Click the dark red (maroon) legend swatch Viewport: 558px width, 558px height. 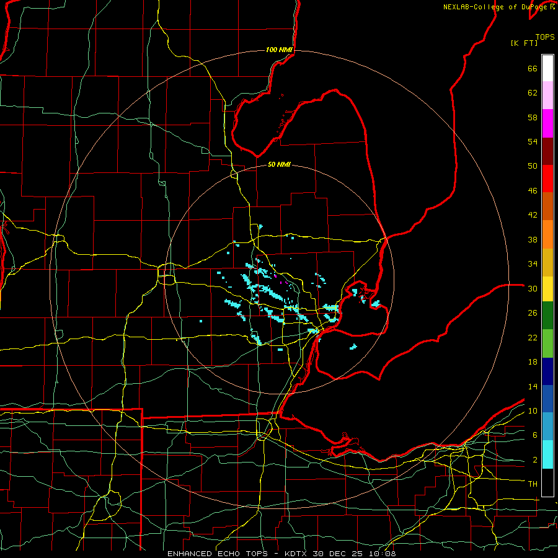pos(547,151)
